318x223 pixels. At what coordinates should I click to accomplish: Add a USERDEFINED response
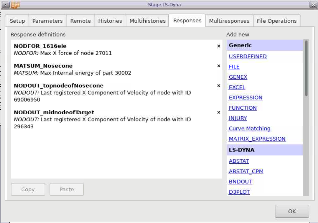point(247,56)
